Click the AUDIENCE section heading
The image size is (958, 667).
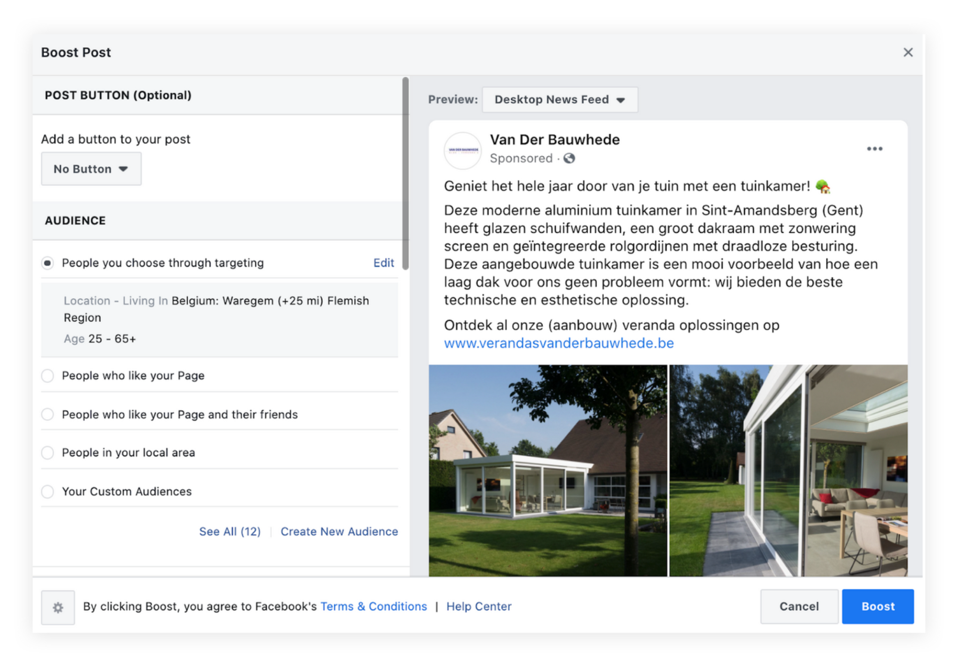click(x=75, y=221)
